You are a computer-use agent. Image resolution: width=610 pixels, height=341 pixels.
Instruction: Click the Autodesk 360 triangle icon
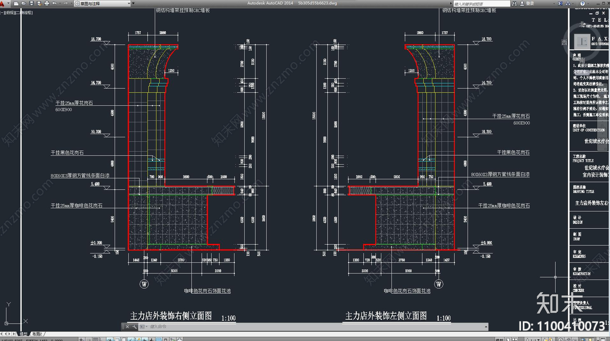tap(568, 3)
